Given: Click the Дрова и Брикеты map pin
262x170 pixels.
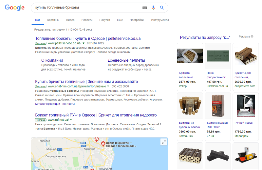Looking at the screenshot, I should click(103, 144).
